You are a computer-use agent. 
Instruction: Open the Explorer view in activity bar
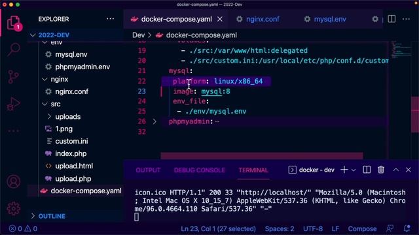[x=13, y=23]
